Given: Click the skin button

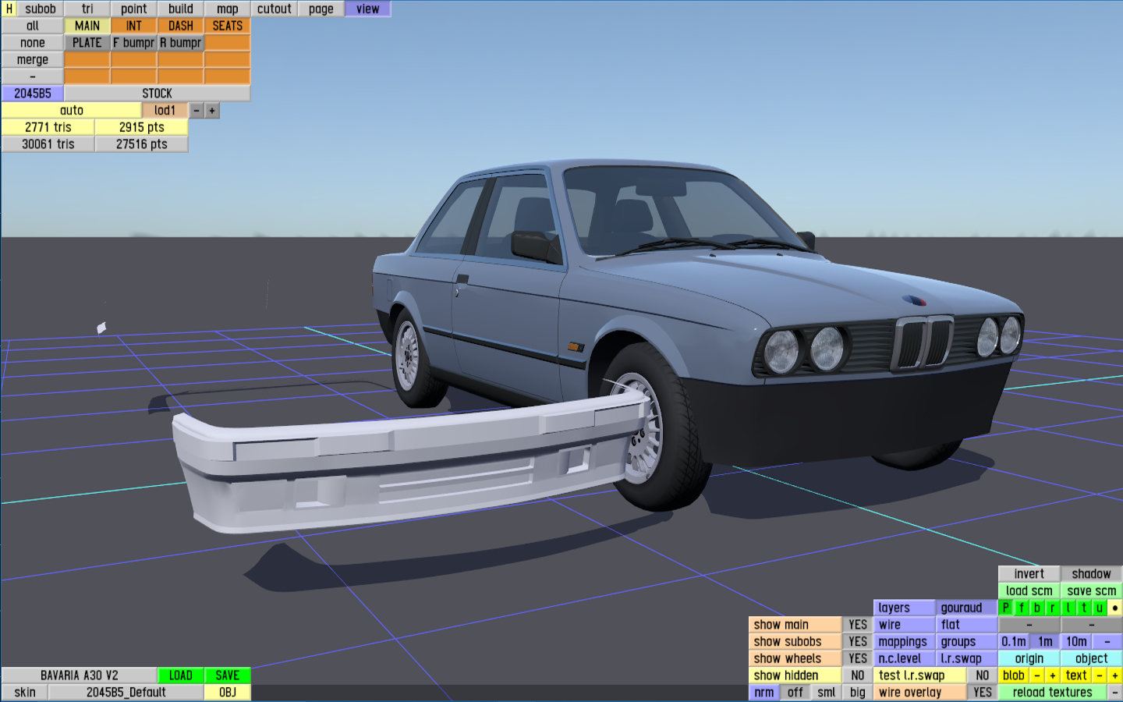Looking at the screenshot, I should coord(25,693).
